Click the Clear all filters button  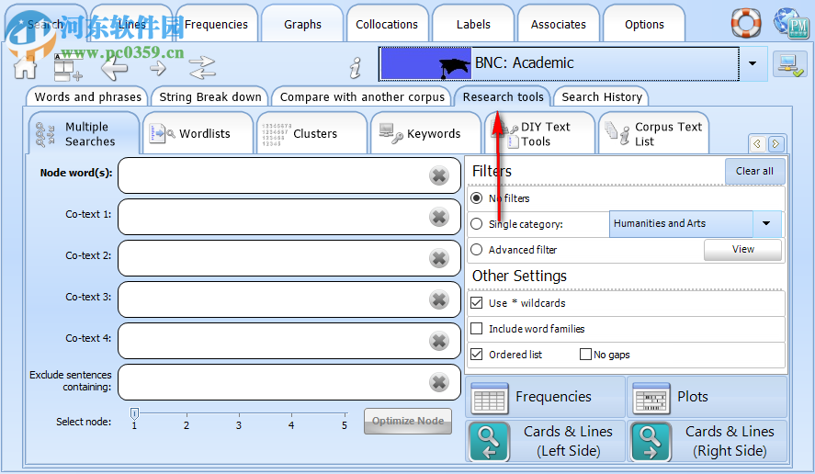[754, 172]
